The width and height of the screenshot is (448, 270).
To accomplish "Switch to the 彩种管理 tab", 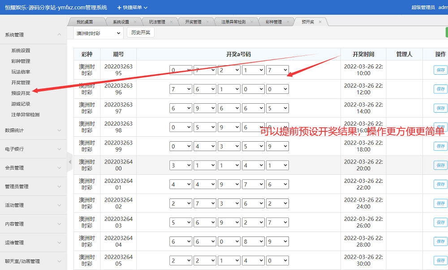I will 273,22.
